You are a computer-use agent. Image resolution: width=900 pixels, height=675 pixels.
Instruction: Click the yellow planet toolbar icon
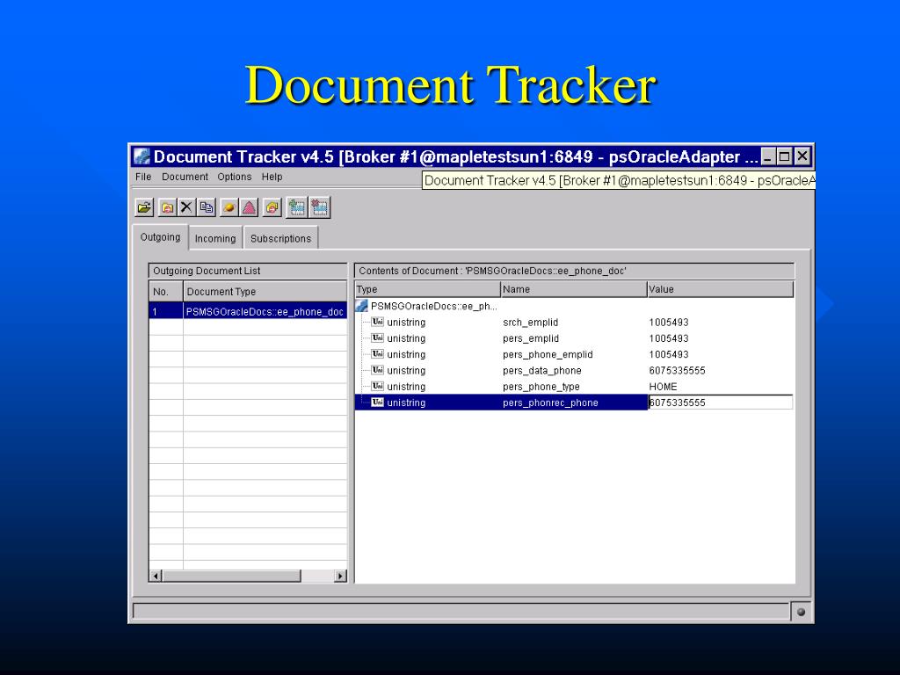[x=229, y=207]
